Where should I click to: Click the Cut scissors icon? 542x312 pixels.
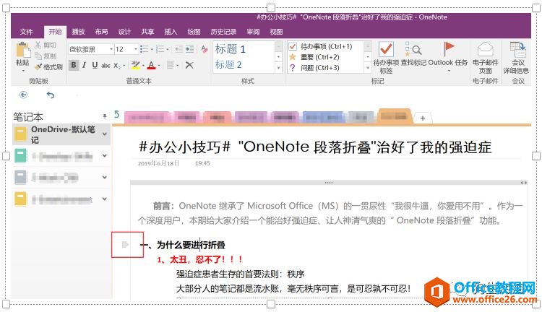pyautogui.click(x=38, y=45)
